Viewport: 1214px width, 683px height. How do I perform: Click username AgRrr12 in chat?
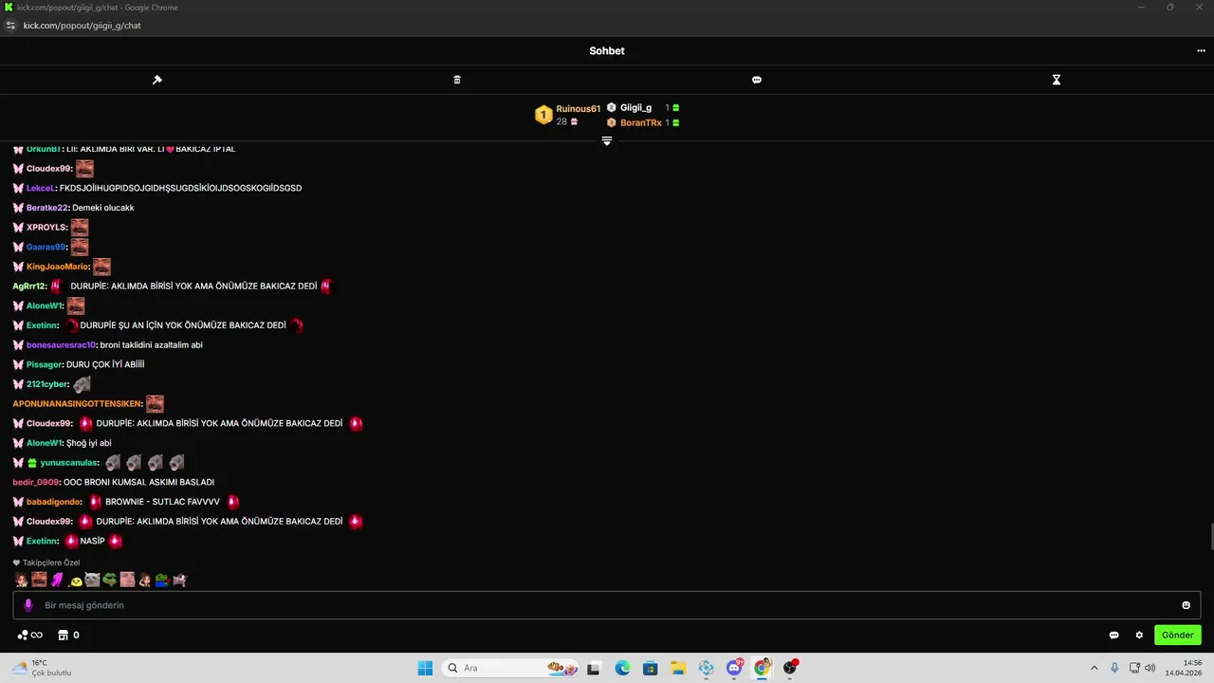(29, 286)
